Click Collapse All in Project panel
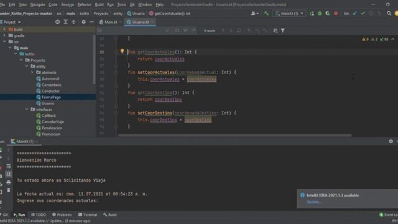This screenshot has width=398, height=224. click(x=73, y=22)
